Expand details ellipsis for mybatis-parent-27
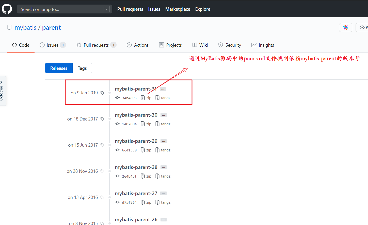 [164, 194]
